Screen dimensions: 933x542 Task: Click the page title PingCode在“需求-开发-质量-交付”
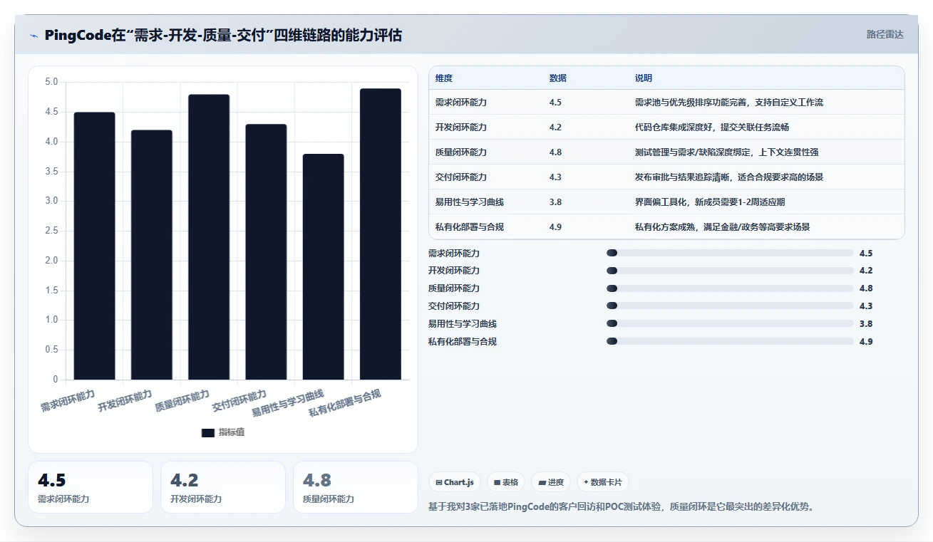pyautogui.click(x=223, y=35)
